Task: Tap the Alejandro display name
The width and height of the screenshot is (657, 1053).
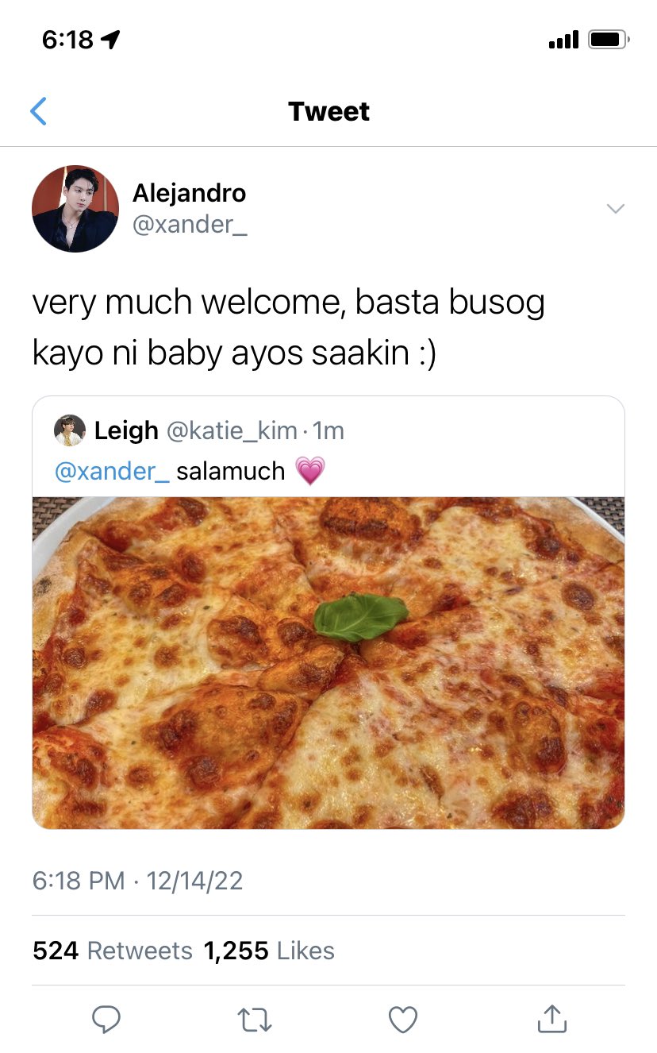Action: click(190, 193)
